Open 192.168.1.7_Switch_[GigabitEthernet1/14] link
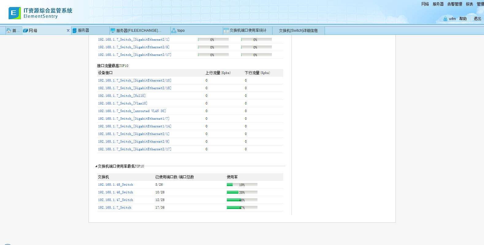 [x=135, y=126]
